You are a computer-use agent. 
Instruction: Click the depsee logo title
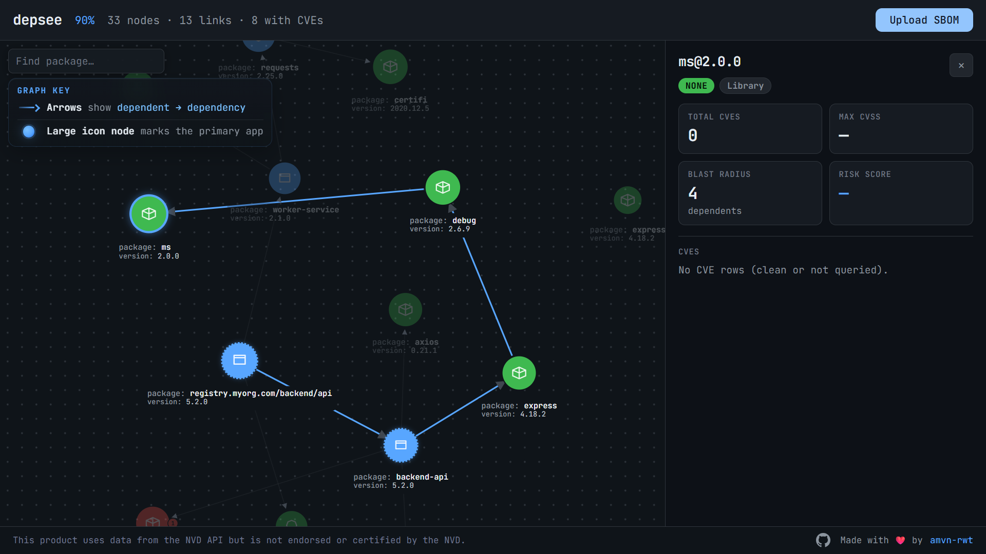click(37, 20)
